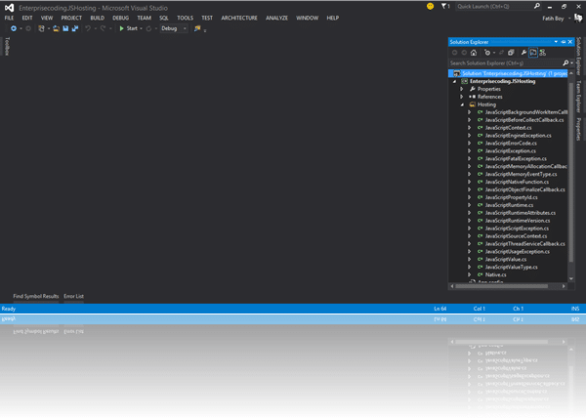Collapse the Hosting folder
This screenshot has width=586, height=418.
click(x=462, y=104)
